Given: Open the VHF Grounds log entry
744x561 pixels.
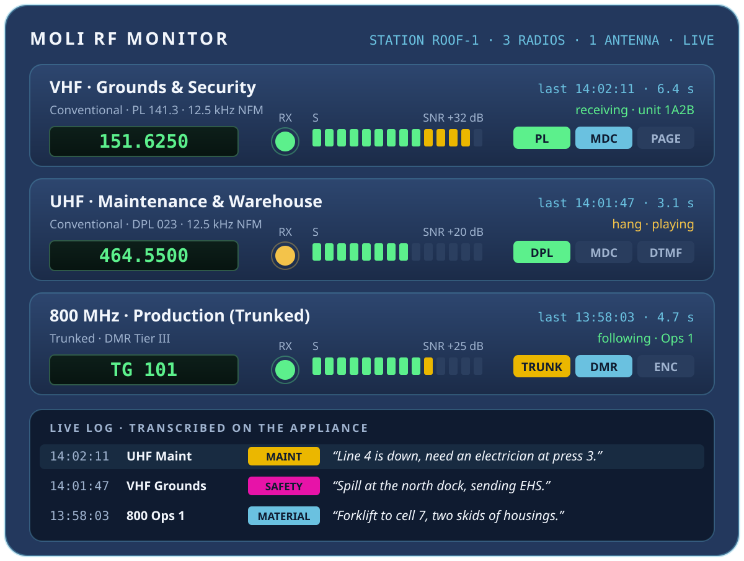Looking at the screenshot, I should 372,486.
